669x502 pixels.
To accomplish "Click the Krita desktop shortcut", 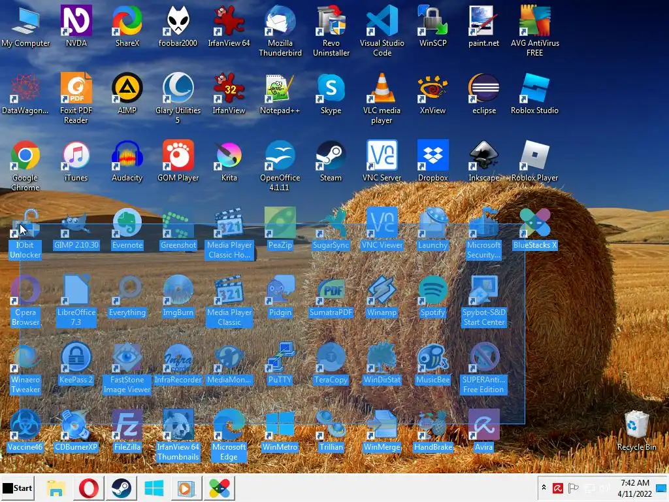I will click(x=229, y=161).
